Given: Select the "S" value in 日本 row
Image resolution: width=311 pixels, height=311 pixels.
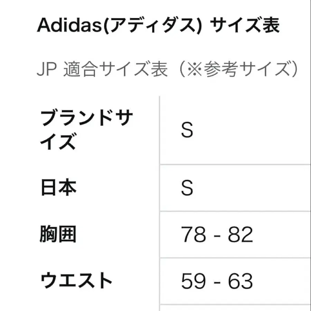Looking at the screenshot, I should pos(187,188).
